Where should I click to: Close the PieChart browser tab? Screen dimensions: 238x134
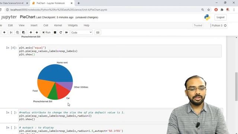click(71, 3)
